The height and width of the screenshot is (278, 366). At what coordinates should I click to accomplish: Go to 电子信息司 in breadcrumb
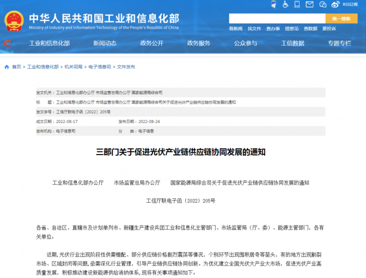(x=100, y=67)
